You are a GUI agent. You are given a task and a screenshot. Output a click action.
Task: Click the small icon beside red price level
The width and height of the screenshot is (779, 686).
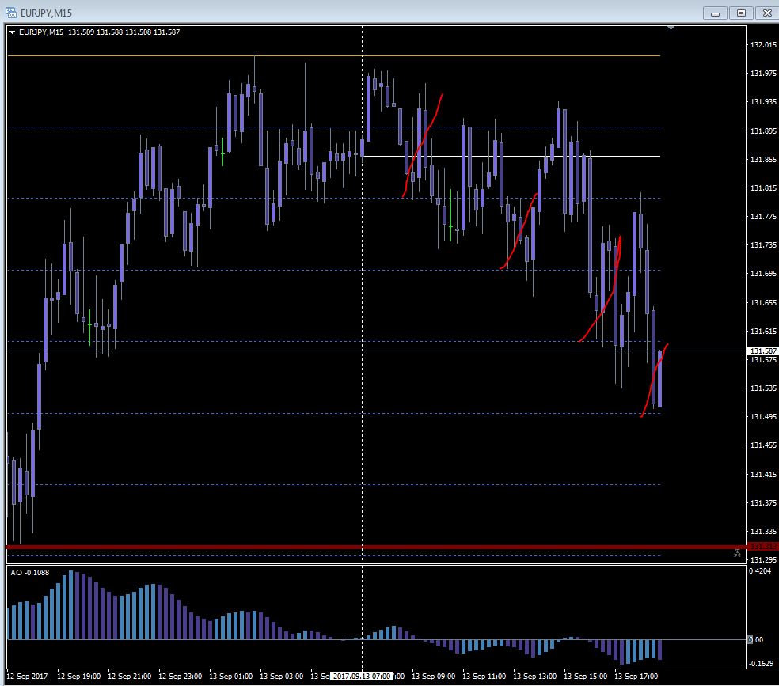point(738,555)
